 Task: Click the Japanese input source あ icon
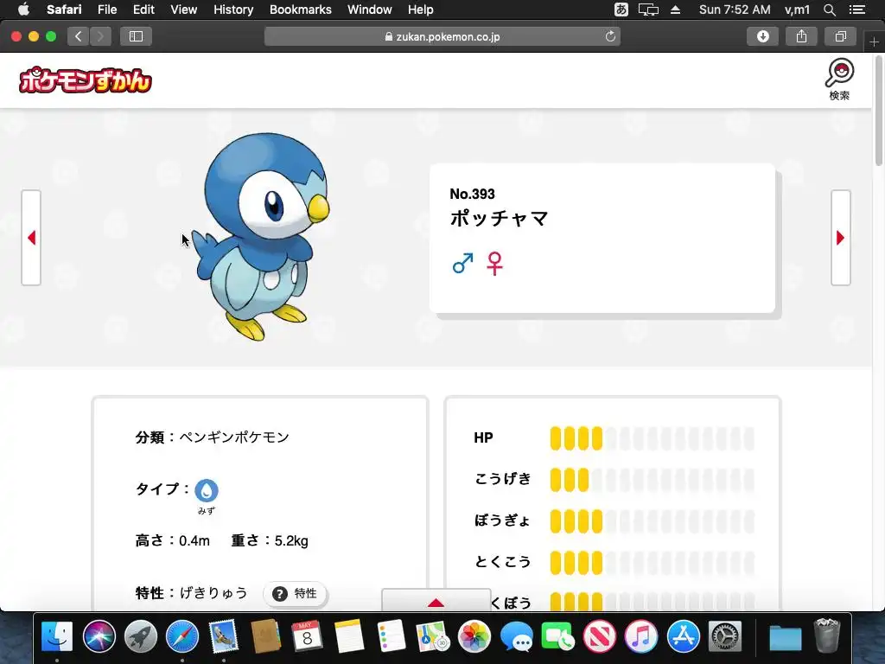click(621, 10)
